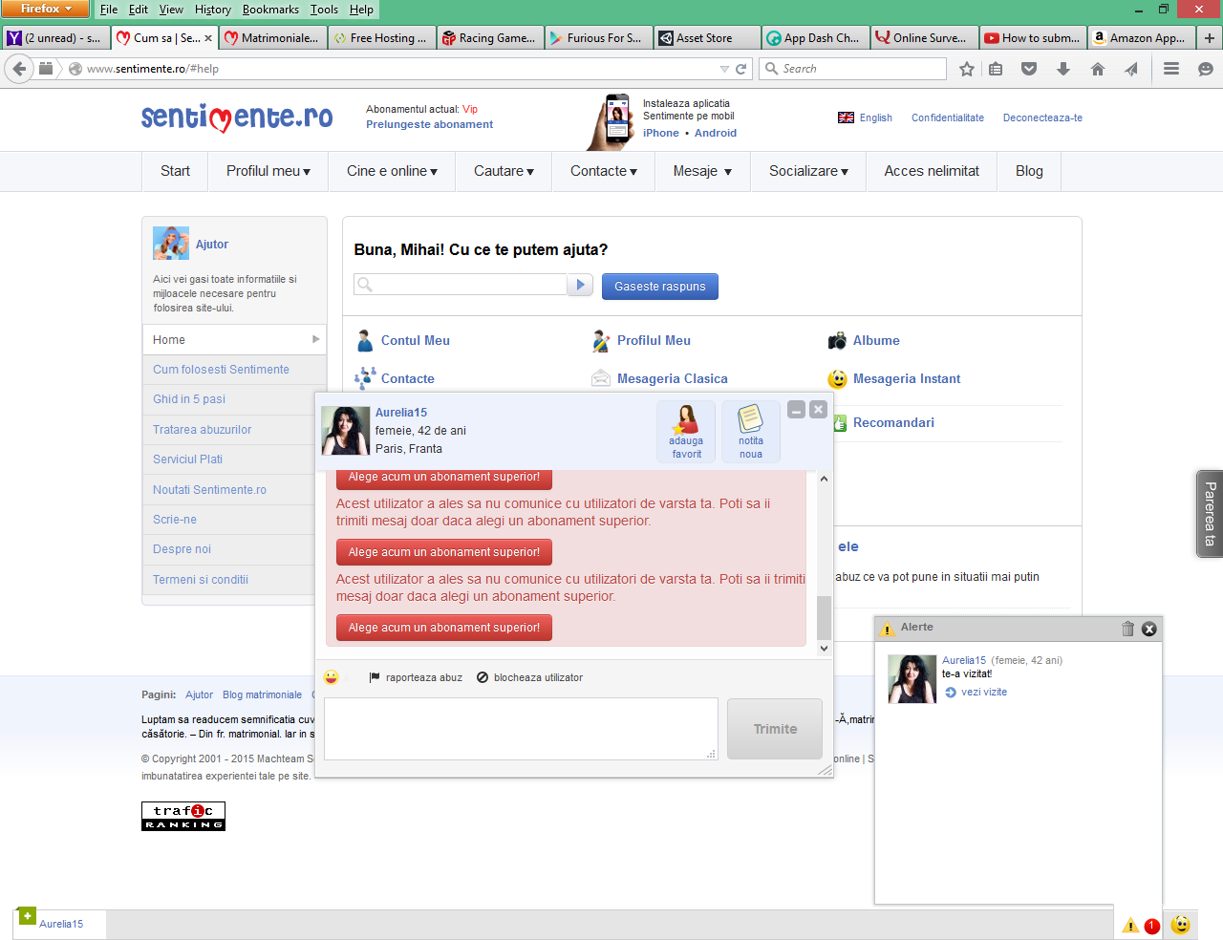Viewport: 1223px width, 940px height.
Task: Click the adauga favorit icon
Action: coord(686,432)
